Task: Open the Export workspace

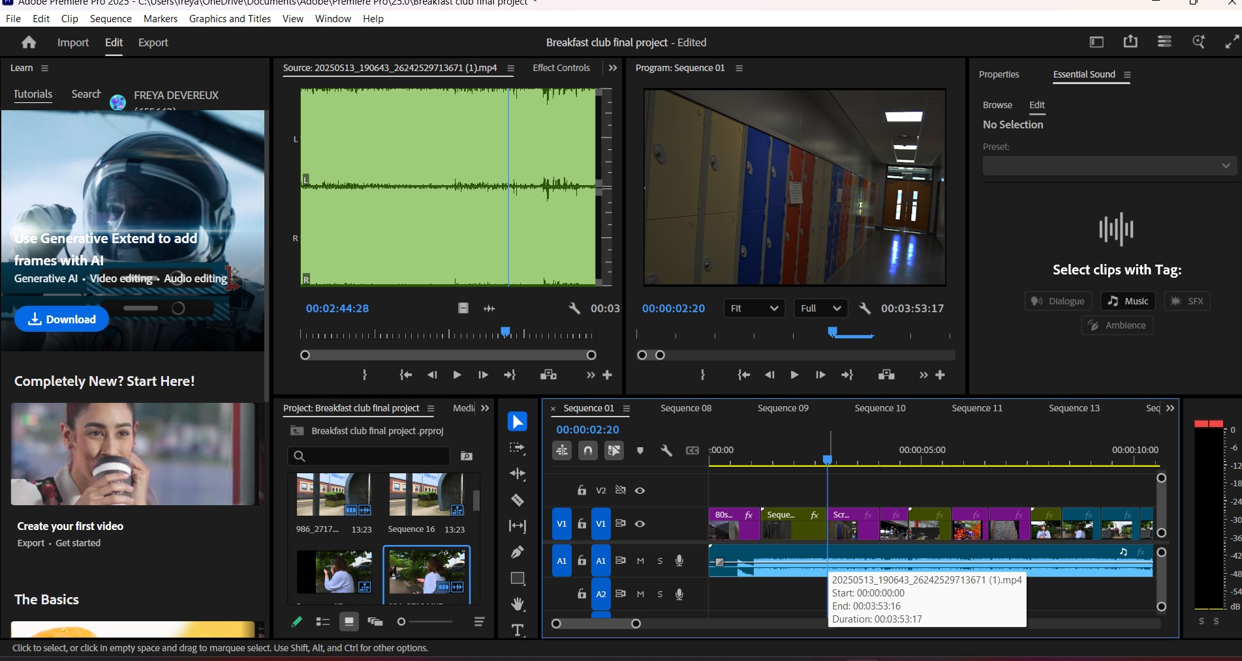Action: coord(153,42)
